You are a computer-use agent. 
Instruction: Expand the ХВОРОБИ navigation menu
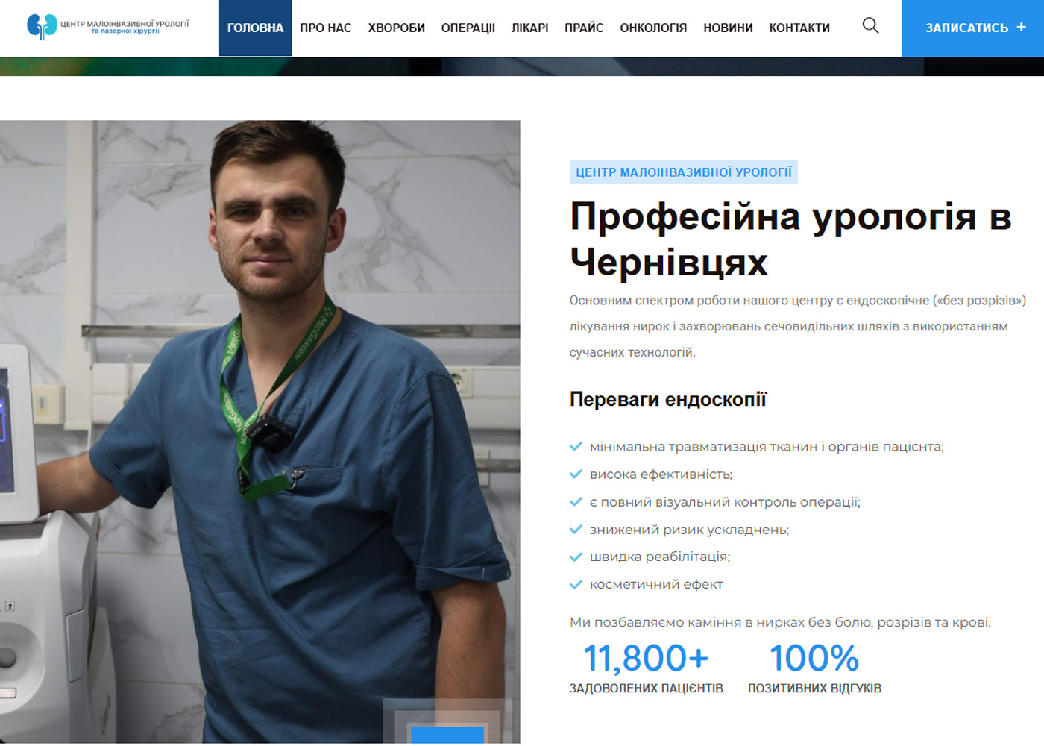(396, 28)
